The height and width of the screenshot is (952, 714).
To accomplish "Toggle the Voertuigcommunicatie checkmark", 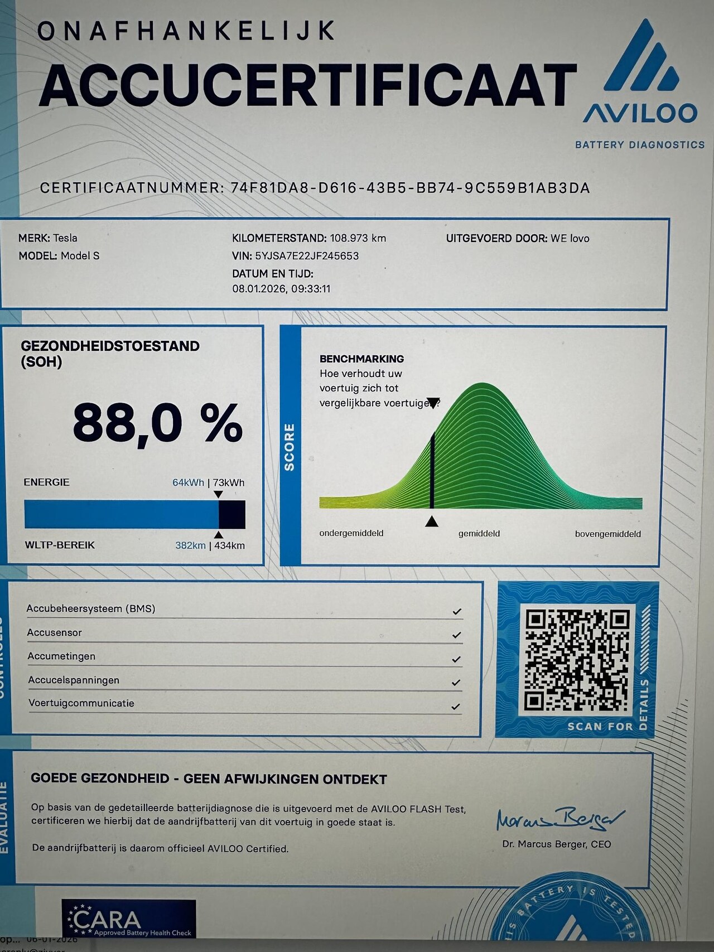I will click(456, 707).
